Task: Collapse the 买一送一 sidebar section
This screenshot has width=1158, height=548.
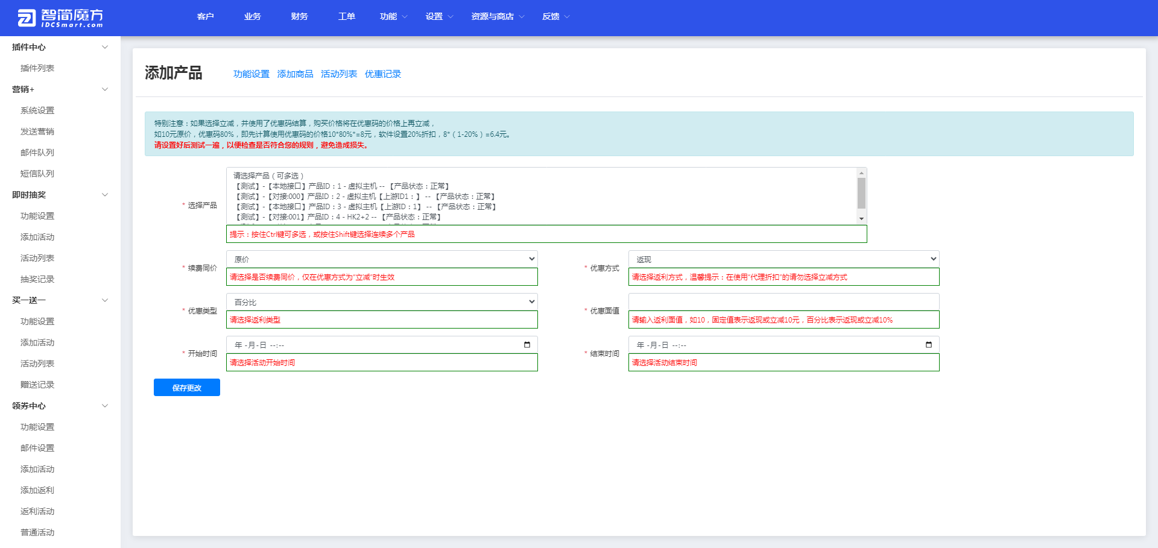Action: pos(105,300)
